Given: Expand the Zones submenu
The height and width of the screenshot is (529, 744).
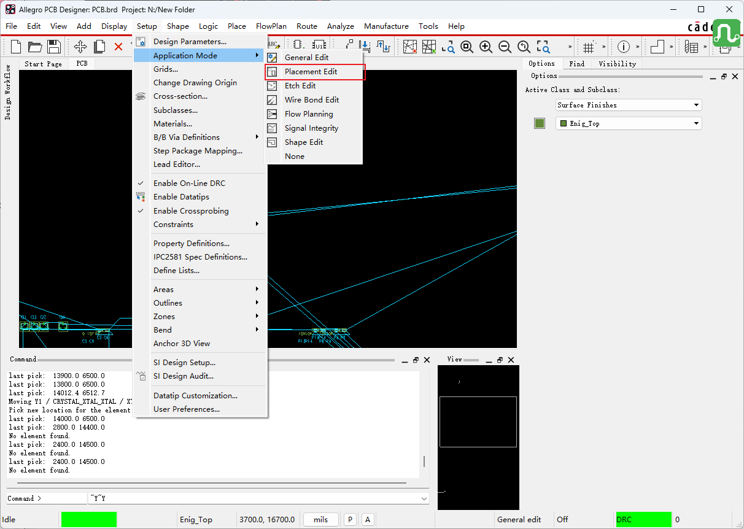Looking at the screenshot, I should pyautogui.click(x=200, y=316).
